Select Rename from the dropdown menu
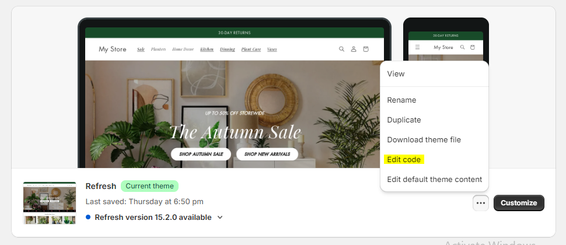Viewport: 566px width, 245px height. pos(401,100)
